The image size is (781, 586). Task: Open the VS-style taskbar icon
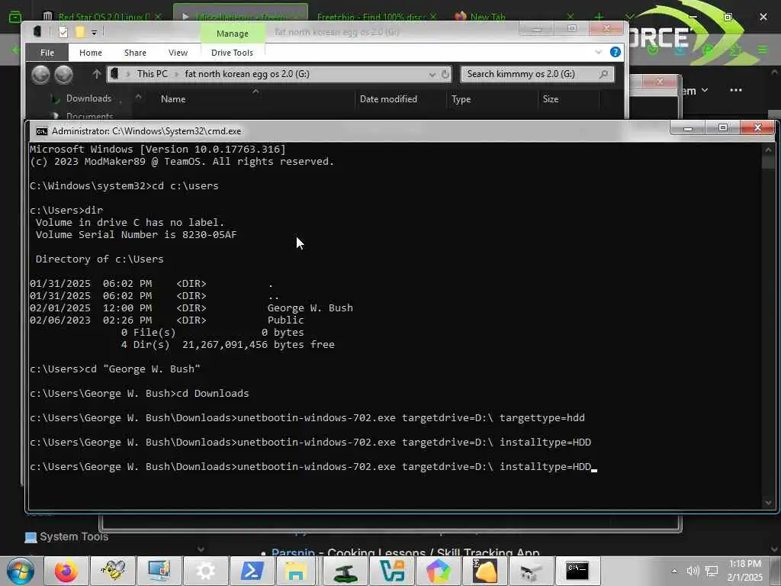click(391, 571)
